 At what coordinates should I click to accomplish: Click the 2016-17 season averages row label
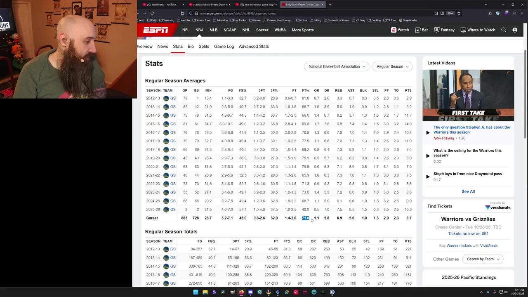pyautogui.click(x=153, y=132)
